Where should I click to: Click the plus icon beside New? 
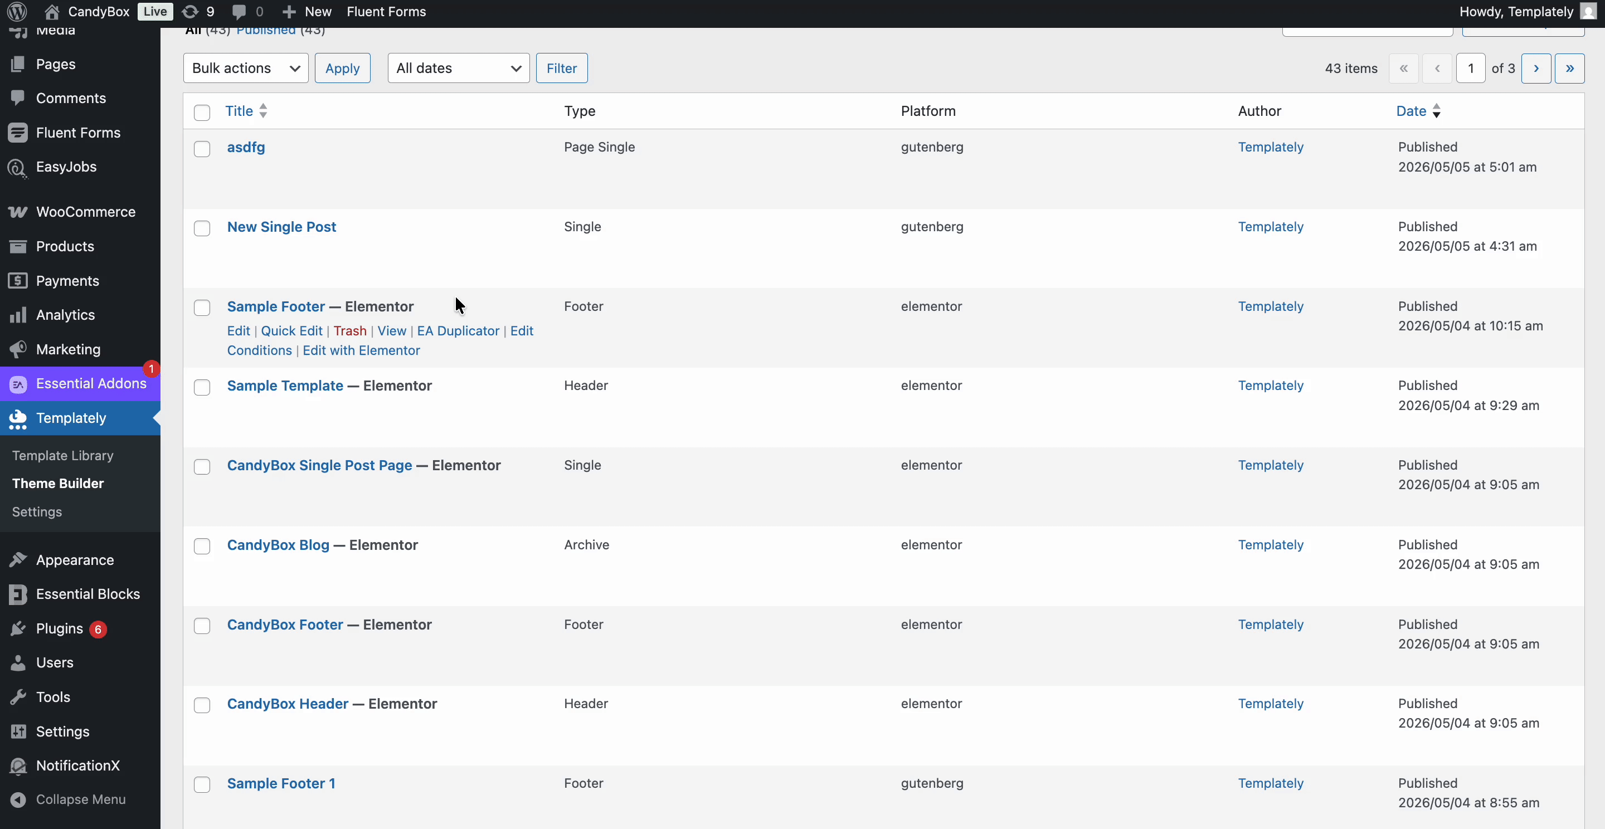289,12
